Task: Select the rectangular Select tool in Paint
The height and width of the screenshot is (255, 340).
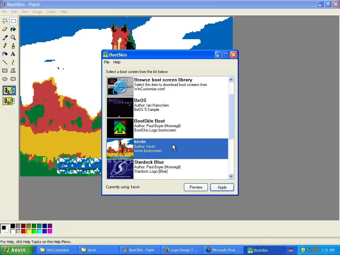Action: pyautogui.click(x=13, y=21)
